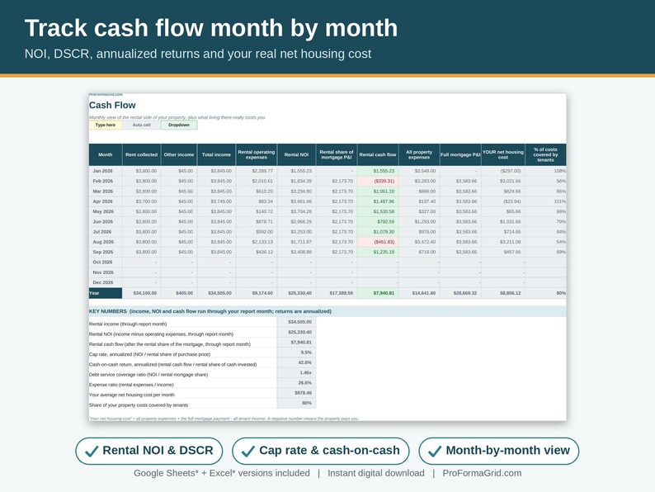Screen dimensions: 655x492
Task: Click the '% of costs covered by tenants' header
Action: click(545, 154)
